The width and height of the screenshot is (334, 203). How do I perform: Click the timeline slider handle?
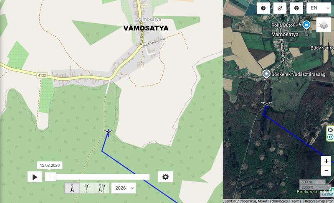[x=51, y=177]
